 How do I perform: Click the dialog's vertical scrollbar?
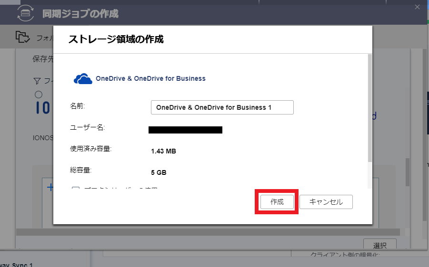tap(370, 108)
